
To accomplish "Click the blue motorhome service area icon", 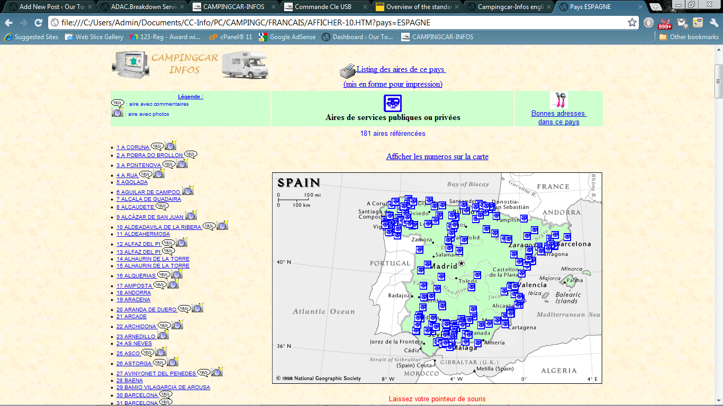I will pyautogui.click(x=392, y=103).
